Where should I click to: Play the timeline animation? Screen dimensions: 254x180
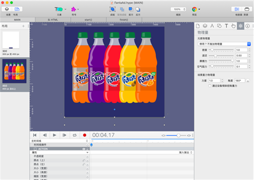[54, 135]
